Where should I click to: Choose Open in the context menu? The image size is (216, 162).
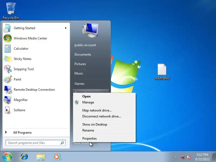[x=104, y=96]
